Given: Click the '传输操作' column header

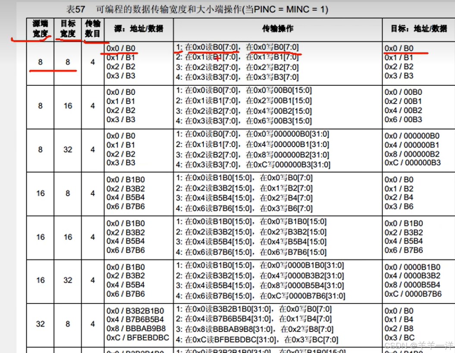Looking at the screenshot, I should pyautogui.click(x=278, y=28).
